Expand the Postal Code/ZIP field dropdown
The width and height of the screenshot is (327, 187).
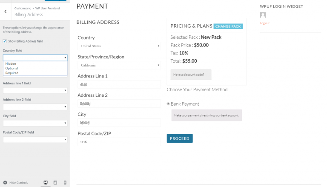tap(35, 139)
